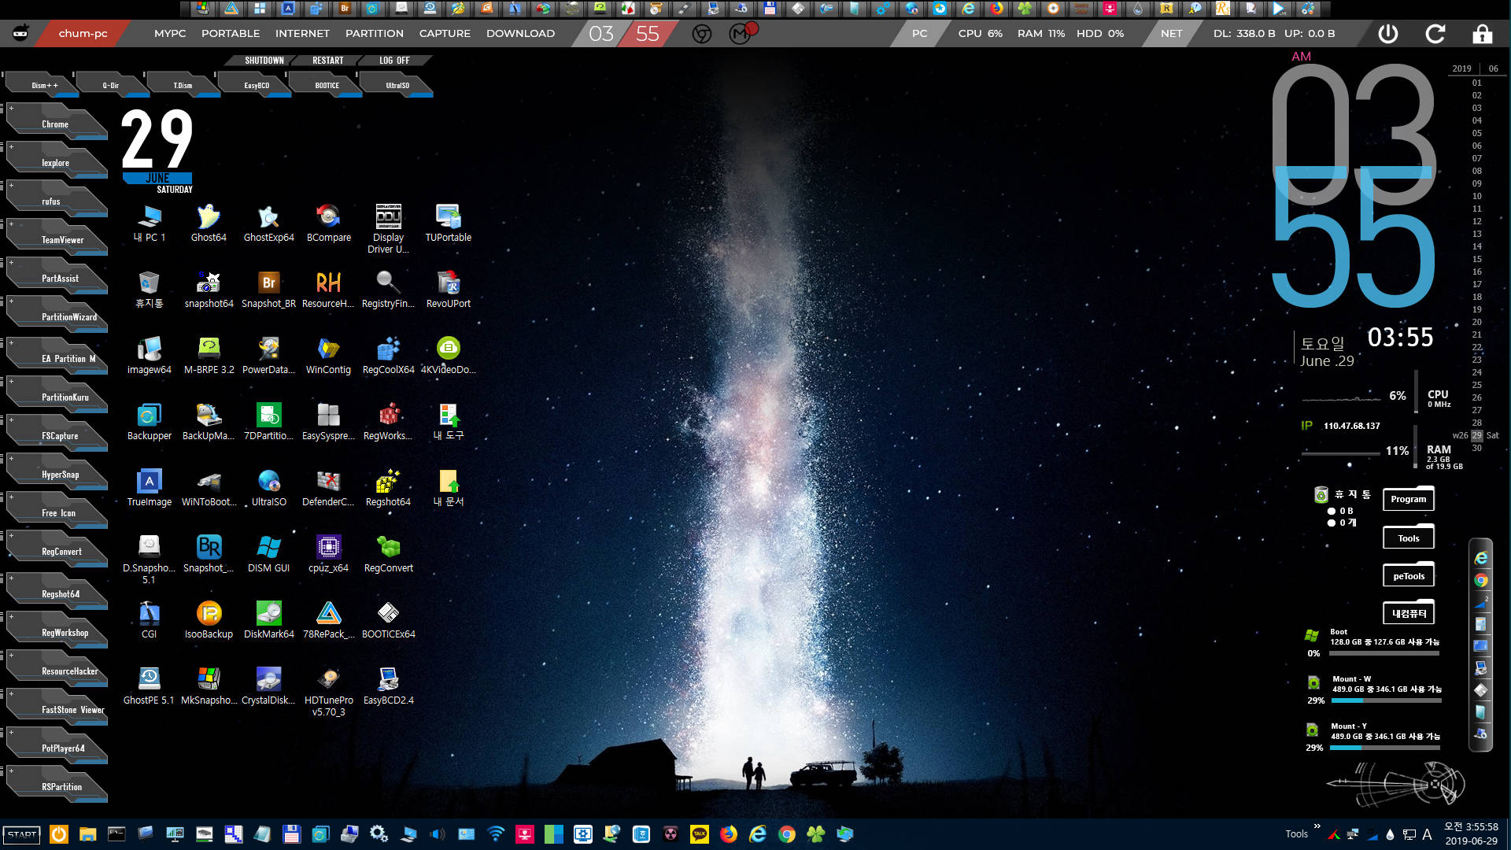The width and height of the screenshot is (1511, 850).
Task: Click the RESTART button
Action: tap(327, 61)
